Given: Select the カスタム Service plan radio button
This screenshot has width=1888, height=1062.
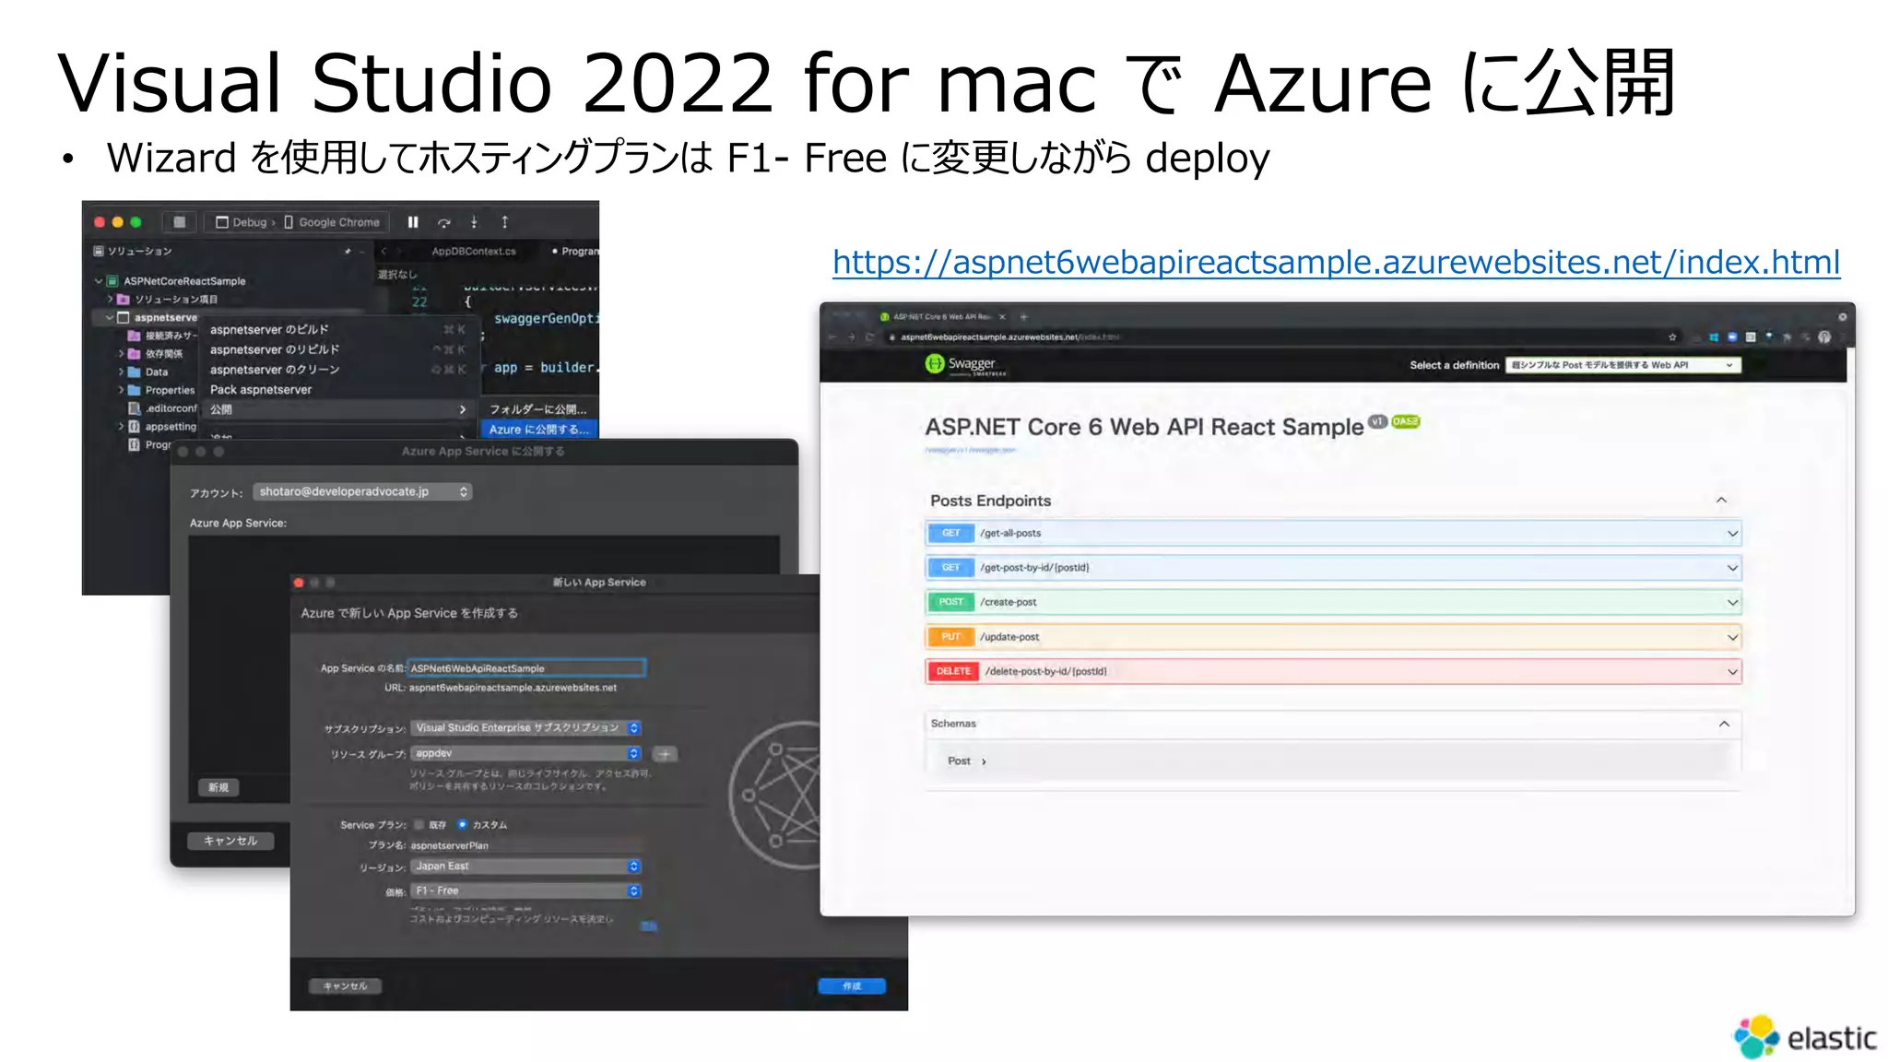Looking at the screenshot, I should coord(463,825).
